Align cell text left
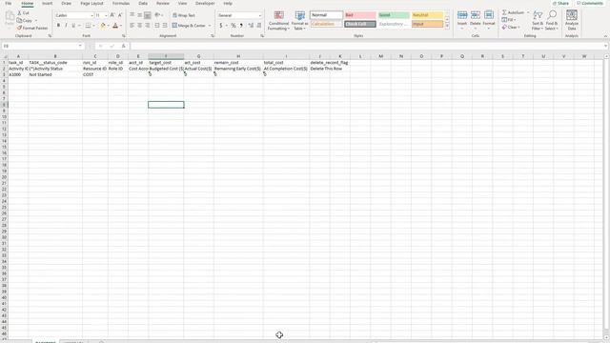 (132, 26)
